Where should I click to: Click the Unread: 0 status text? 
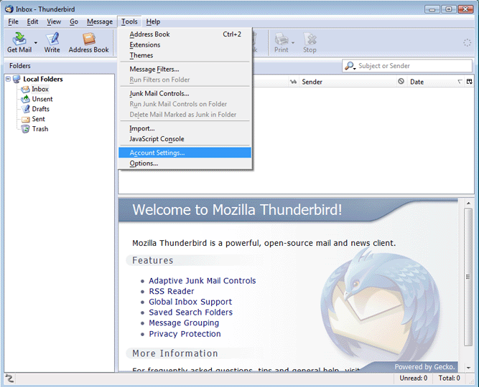click(x=414, y=378)
